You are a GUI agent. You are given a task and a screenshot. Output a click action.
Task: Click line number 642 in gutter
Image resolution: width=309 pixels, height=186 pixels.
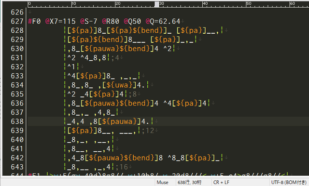coord(17,158)
